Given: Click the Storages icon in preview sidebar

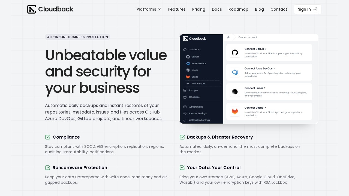Looking at the screenshot, I should coord(185,90).
